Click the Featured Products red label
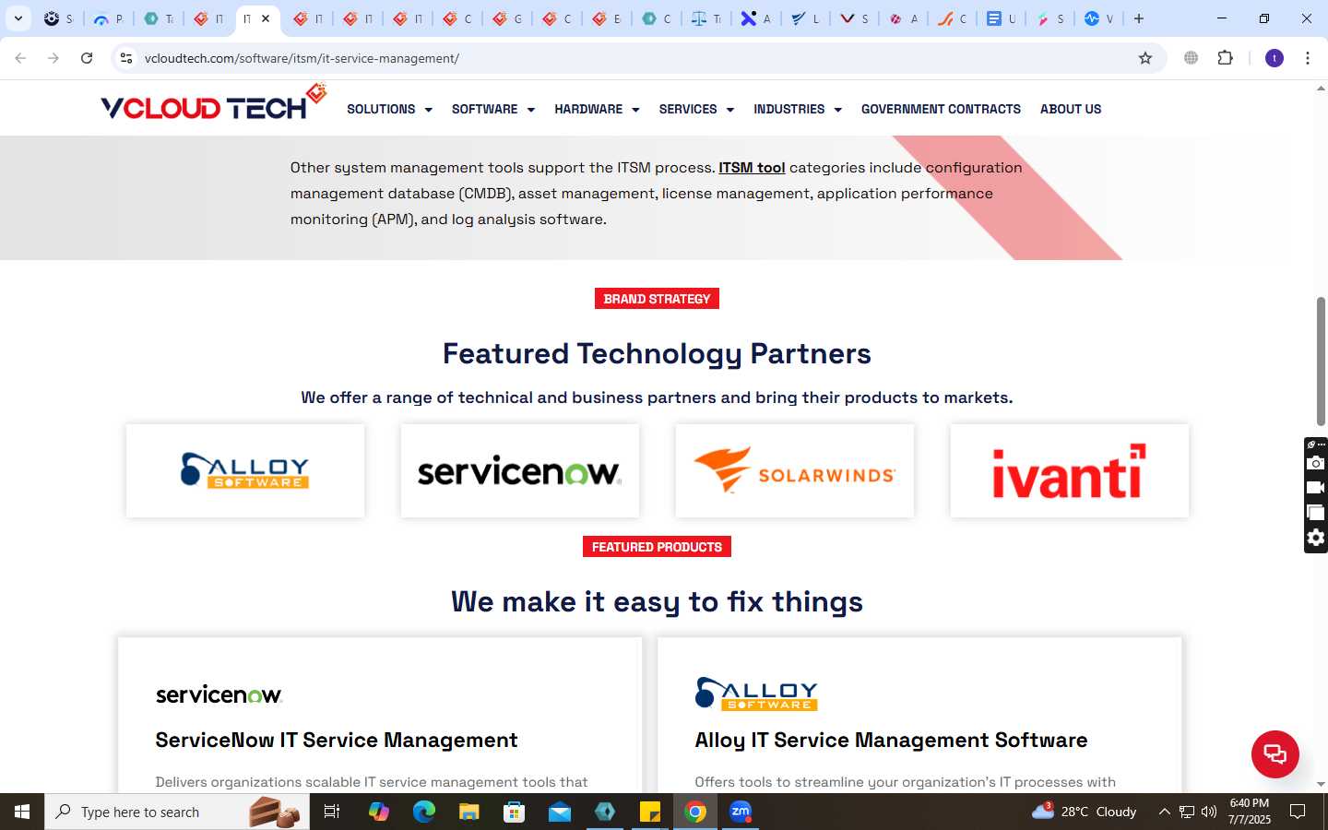The width and height of the screenshot is (1328, 830). click(657, 547)
